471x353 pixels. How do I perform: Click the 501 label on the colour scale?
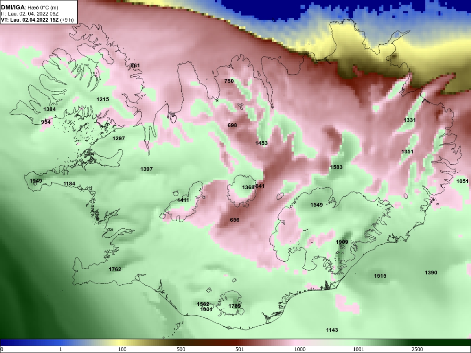pyautogui.click(x=239, y=349)
